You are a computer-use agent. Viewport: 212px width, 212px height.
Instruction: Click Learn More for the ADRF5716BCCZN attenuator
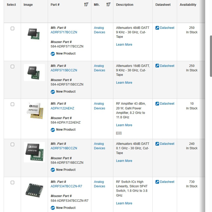click(x=124, y=161)
